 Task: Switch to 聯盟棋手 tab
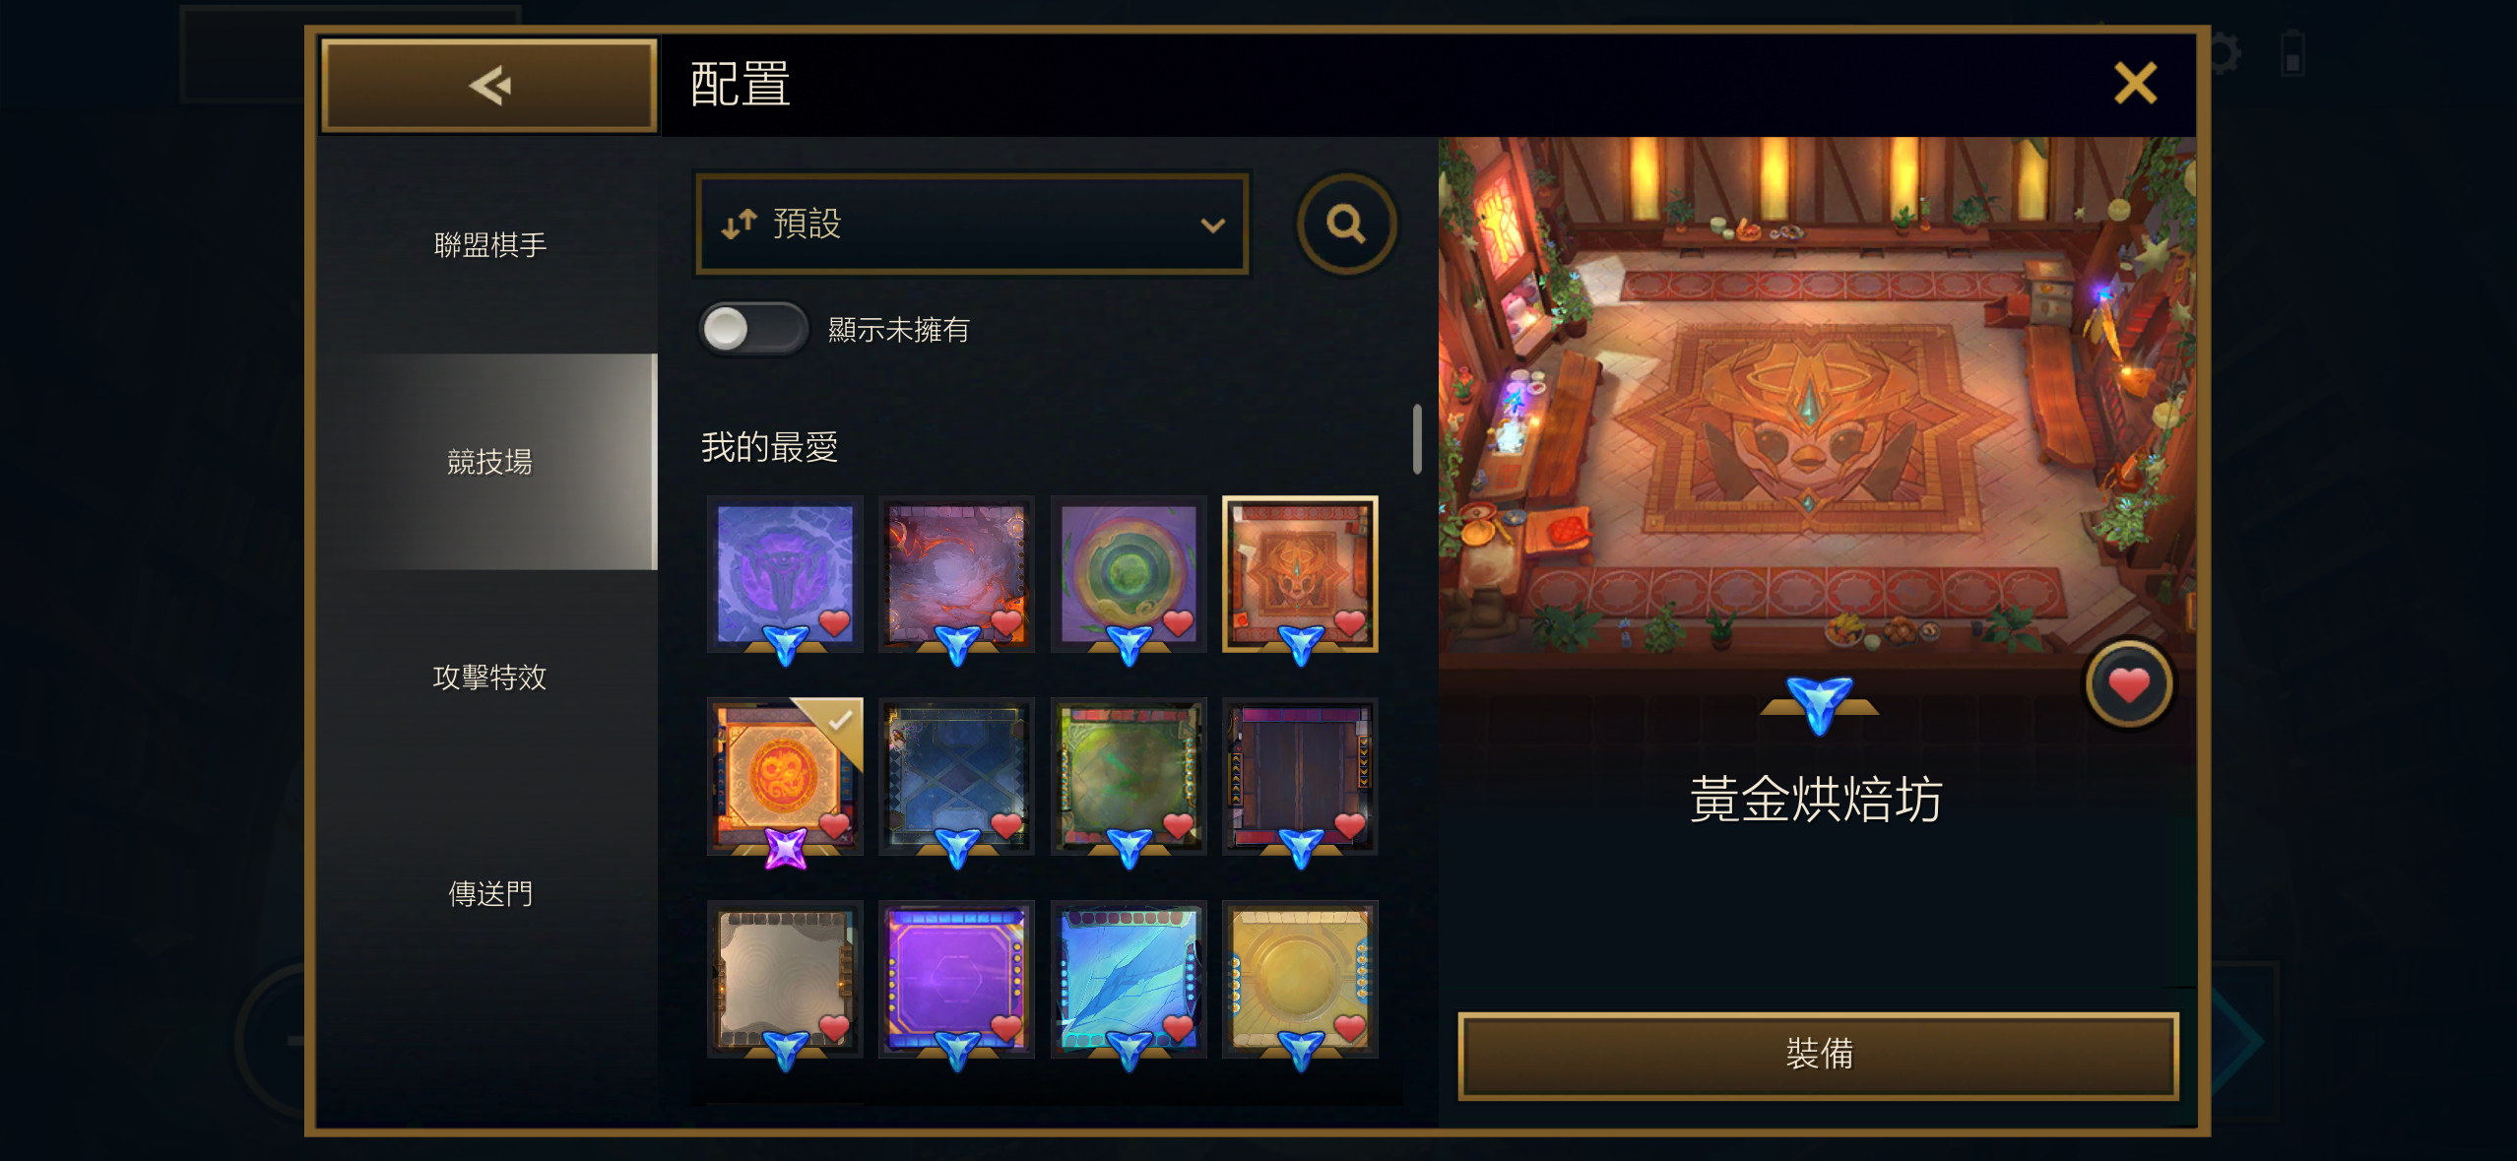pos(489,244)
